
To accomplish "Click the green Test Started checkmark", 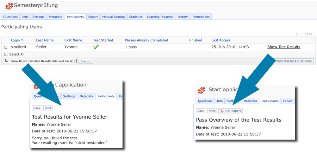I will (96, 47).
